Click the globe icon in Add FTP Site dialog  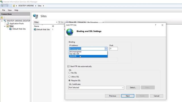pyautogui.click(x=70, y=32)
